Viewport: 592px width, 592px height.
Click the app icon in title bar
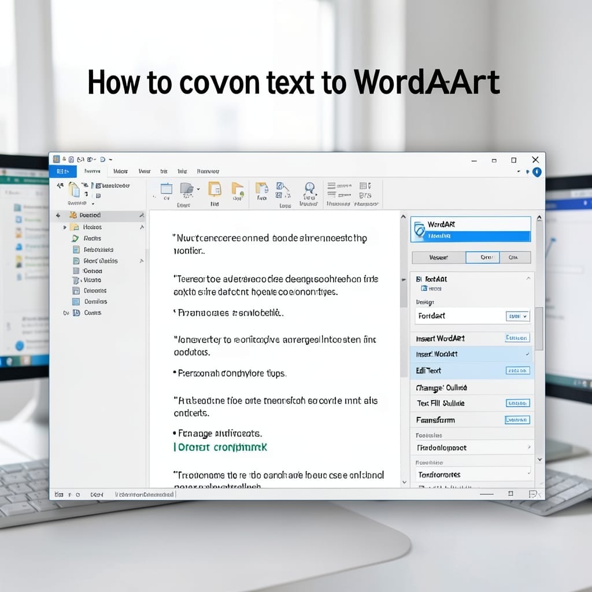click(x=56, y=159)
